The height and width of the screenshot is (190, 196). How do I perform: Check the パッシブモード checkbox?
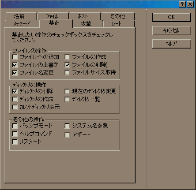point(15,126)
